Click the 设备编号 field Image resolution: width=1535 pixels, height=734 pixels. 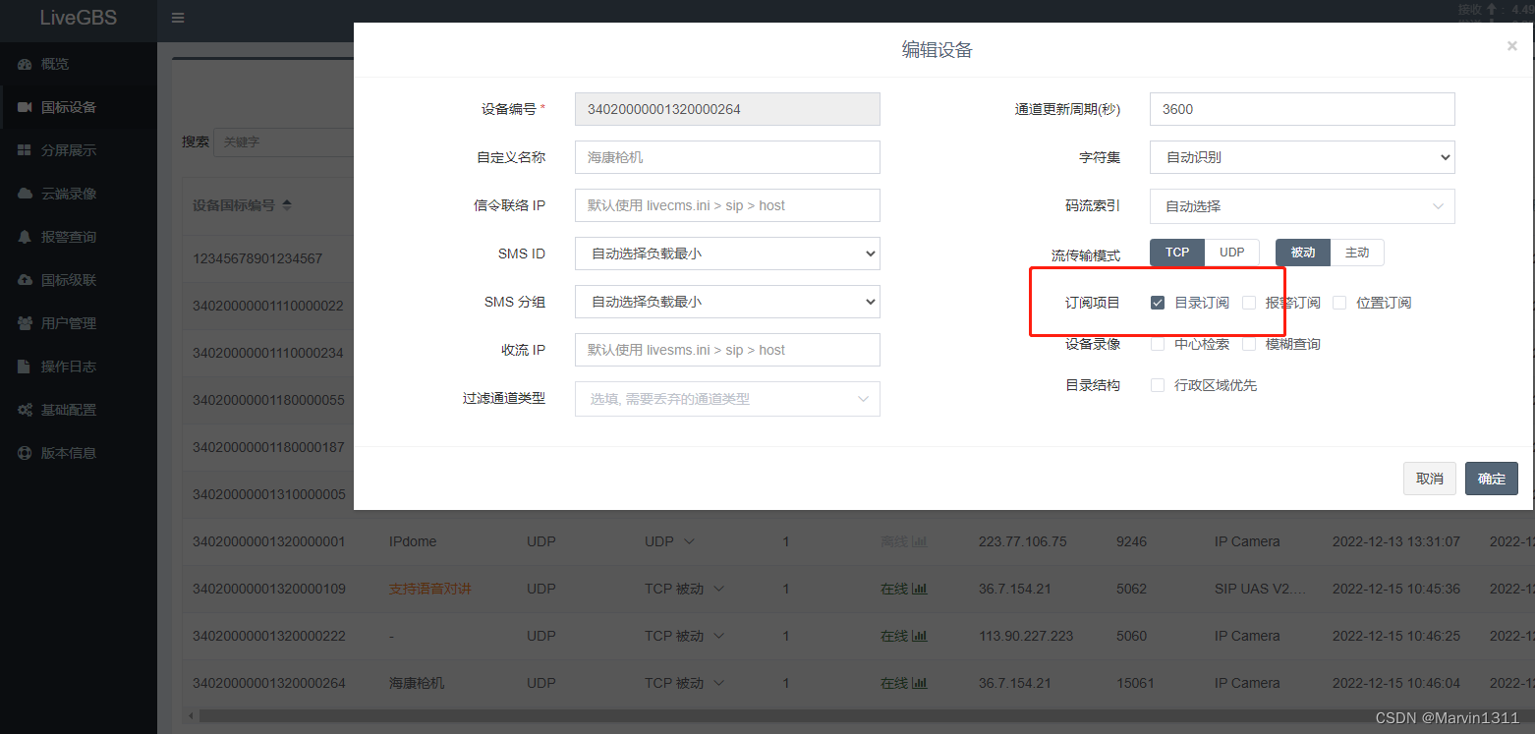point(727,109)
